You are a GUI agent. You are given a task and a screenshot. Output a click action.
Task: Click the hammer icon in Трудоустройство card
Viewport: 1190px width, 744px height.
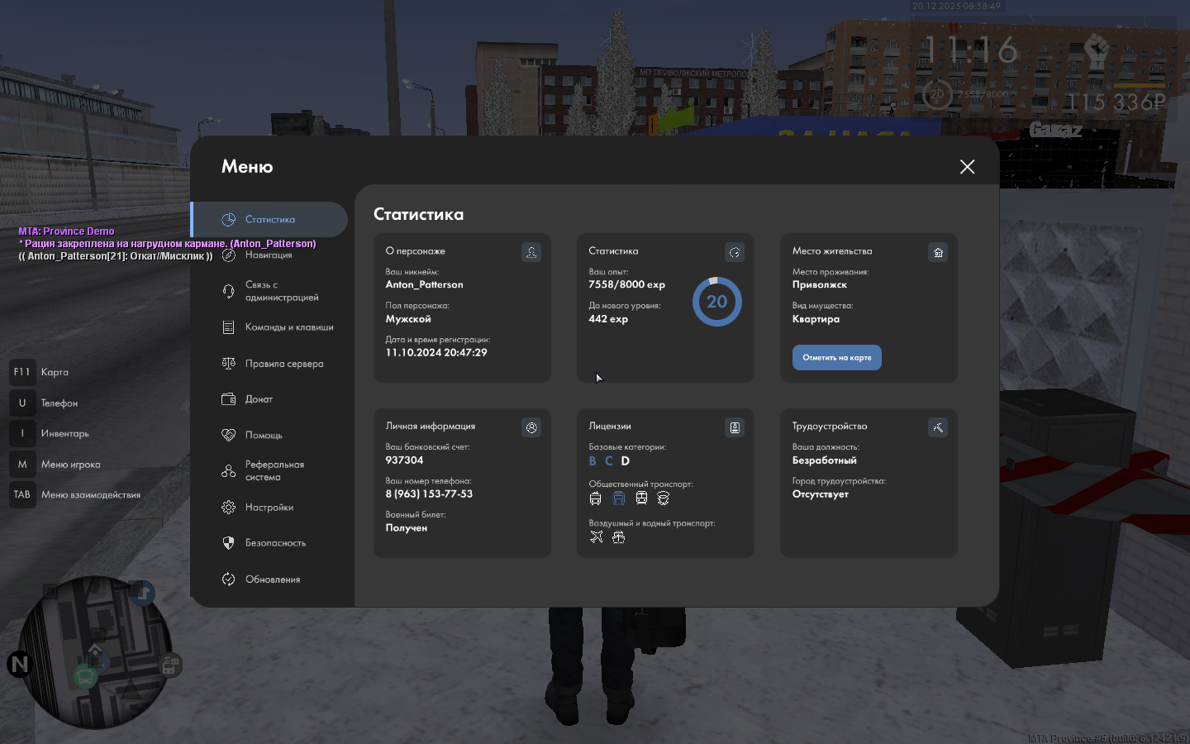(x=938, y=427)
